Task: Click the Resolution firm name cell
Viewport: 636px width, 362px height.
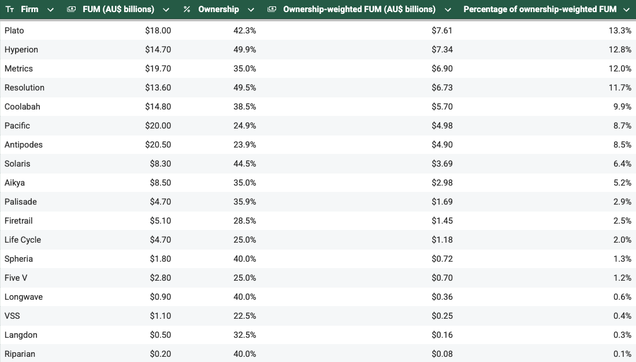Action: pos(24,88)
